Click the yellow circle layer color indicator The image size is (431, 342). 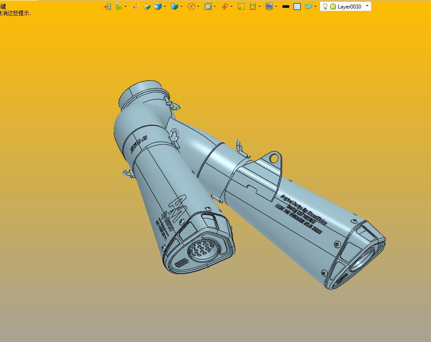coord(333,7)
